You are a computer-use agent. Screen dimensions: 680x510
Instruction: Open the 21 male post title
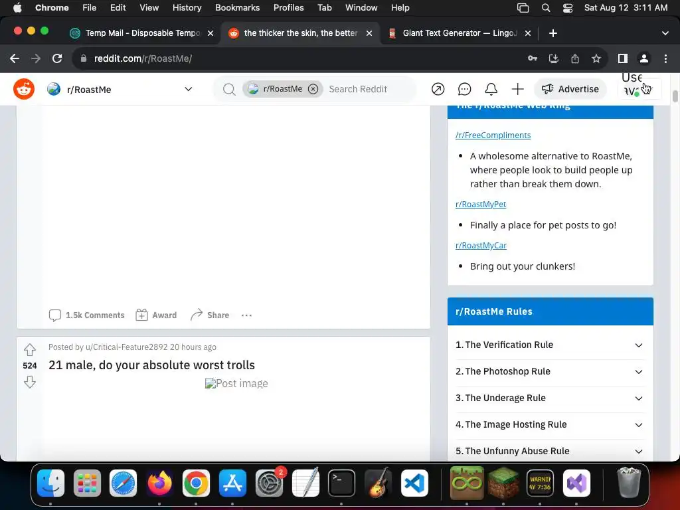[x=151, y=365]
